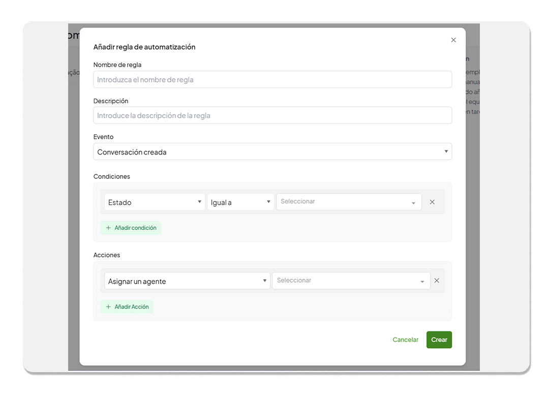Screen dimensions: 548x394
Task: Click the green Crear button
Action: tap(439, 340)
